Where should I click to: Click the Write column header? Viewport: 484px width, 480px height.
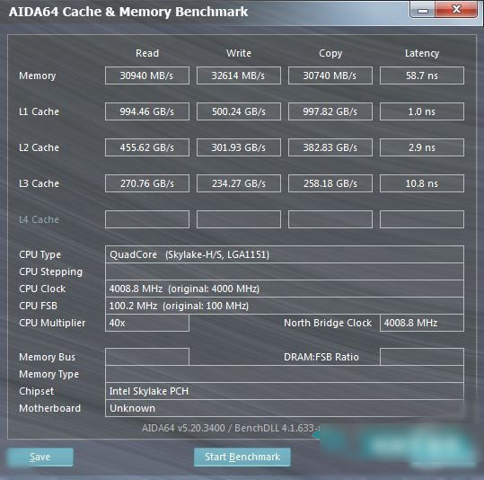coord(239,53)
